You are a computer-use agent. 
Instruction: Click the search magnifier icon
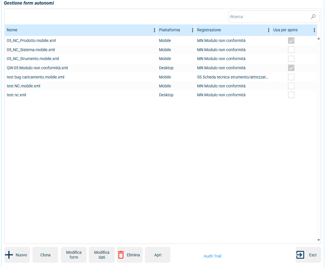pyautogui.click(x=313, y=17)
